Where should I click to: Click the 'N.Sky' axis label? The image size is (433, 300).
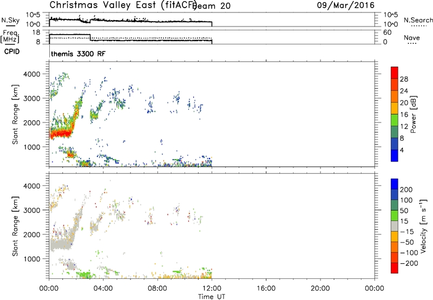[x=10, y=20]
